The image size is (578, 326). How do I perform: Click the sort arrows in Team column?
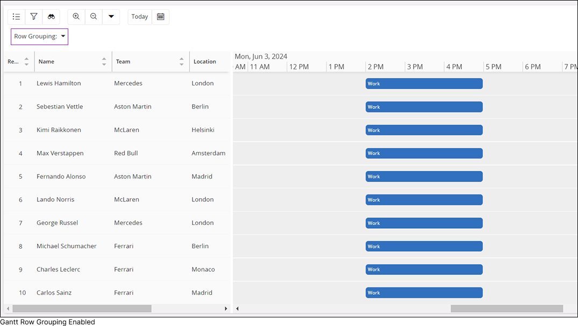[181, 62]
